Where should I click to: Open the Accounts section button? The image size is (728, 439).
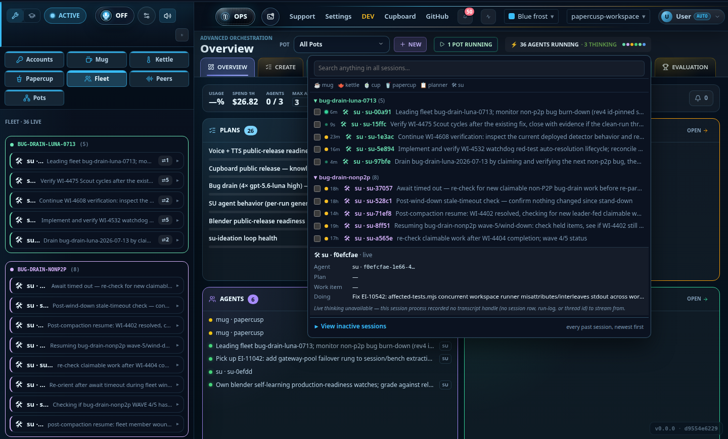click(34, 60)
